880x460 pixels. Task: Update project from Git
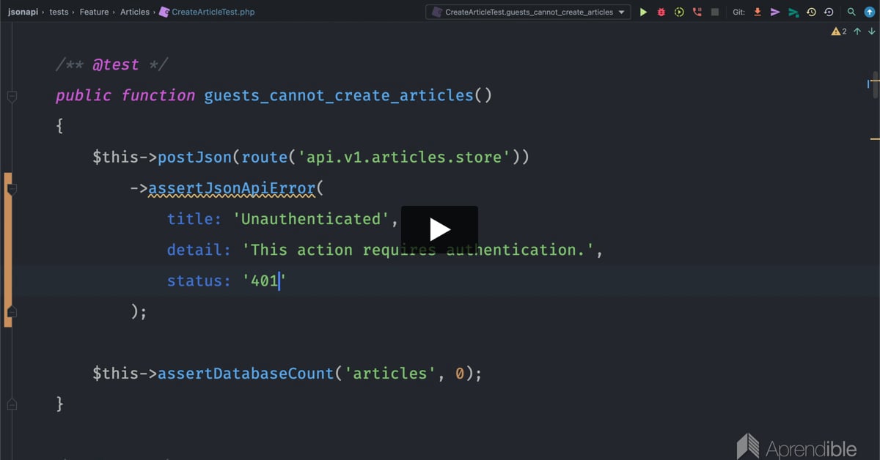pos(758,12)
